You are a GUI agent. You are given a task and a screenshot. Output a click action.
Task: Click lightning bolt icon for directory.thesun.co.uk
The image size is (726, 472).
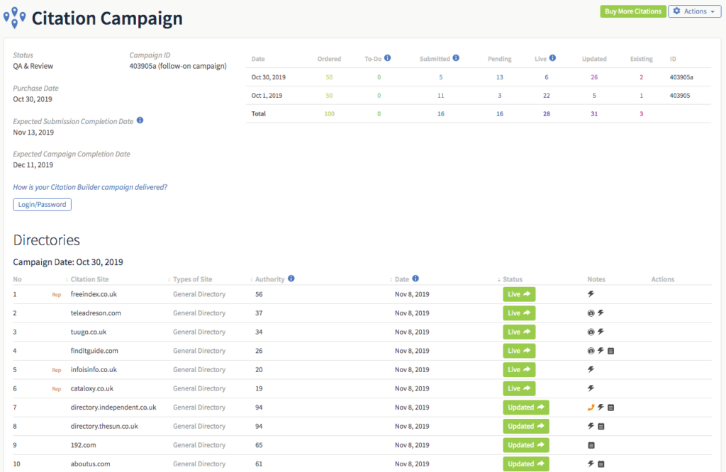point(591,426)
